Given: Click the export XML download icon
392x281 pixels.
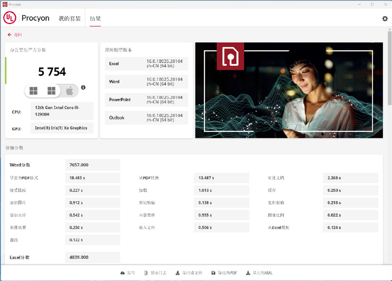Looking at the screenshot, I should (248, 273).
